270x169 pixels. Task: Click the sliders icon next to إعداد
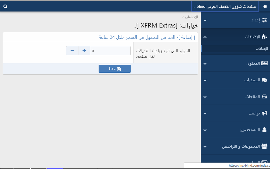coord(264,20)
